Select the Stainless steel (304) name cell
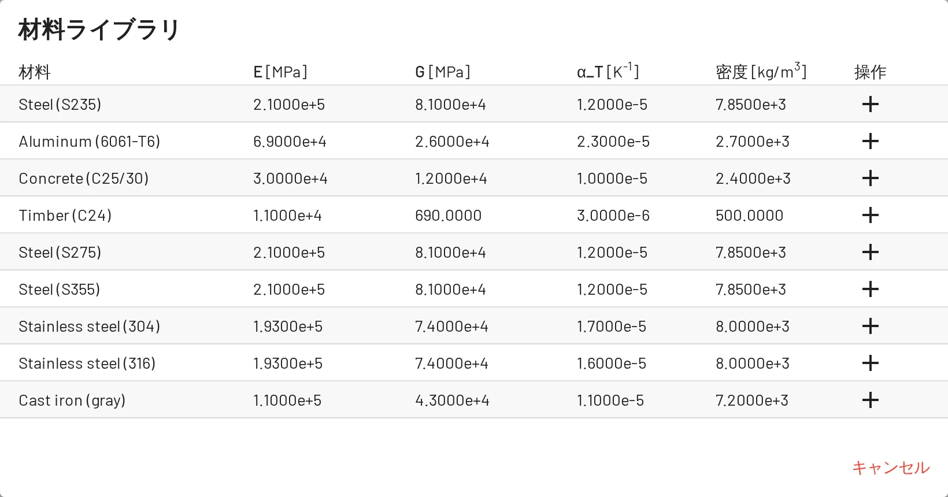 90,327
